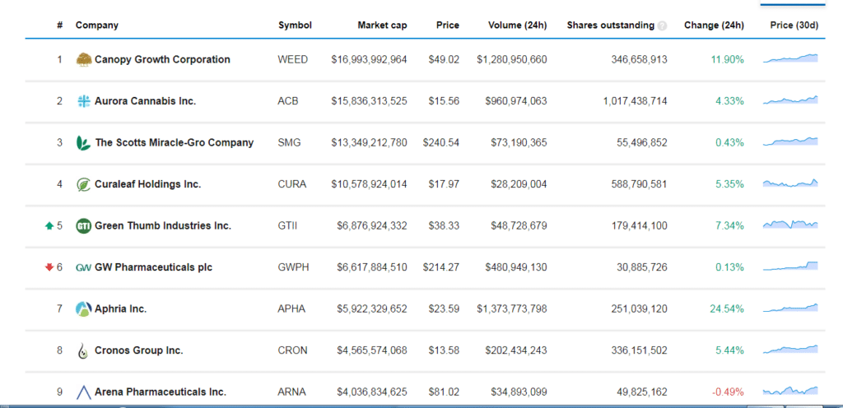Click the GW Pharmaceuticals GW logo
Image resolution: width=843 pixels, height=408 pixels.
(x=84, y=267)
